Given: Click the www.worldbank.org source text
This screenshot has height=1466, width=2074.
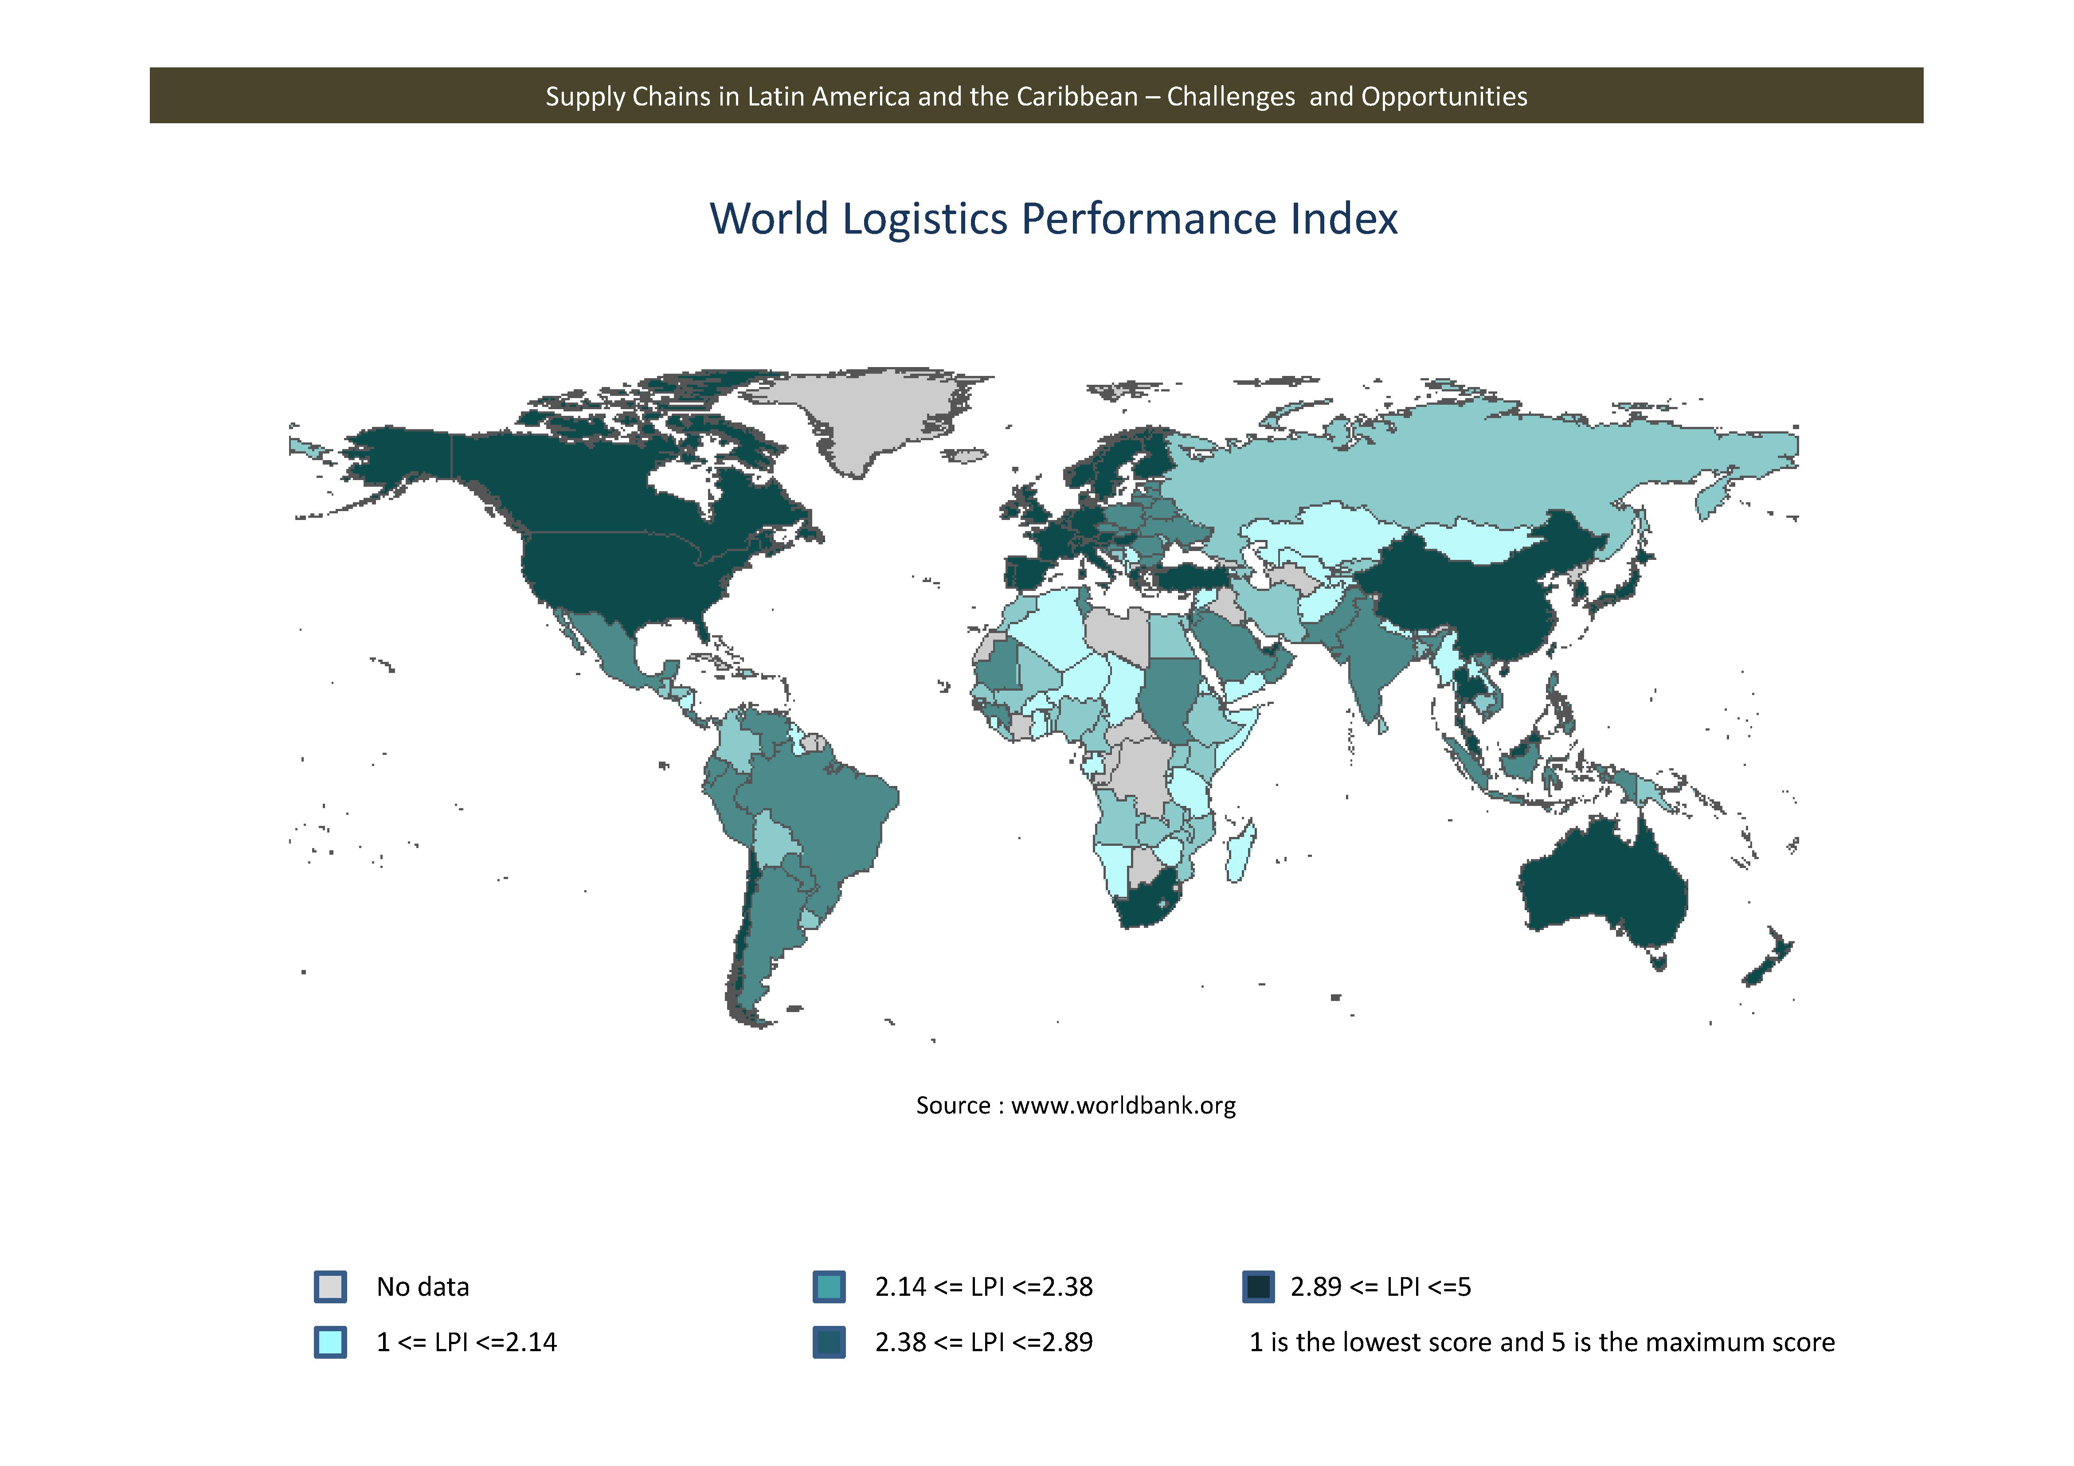Looking at the screenshot, I should coord(1123,1106).
